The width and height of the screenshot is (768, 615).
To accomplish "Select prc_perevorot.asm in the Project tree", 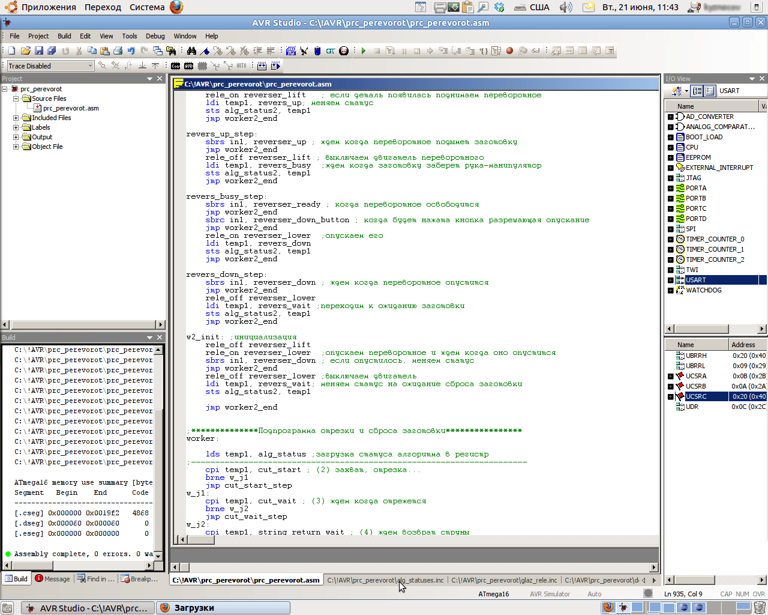I will point(71,108).
